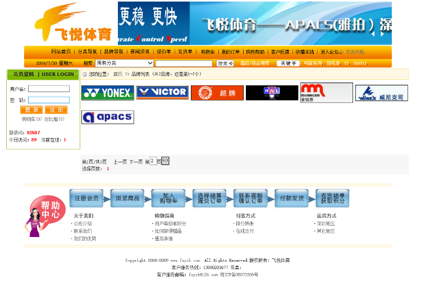
Task: Open 我们的优势 help link
Action: (85, 239)
